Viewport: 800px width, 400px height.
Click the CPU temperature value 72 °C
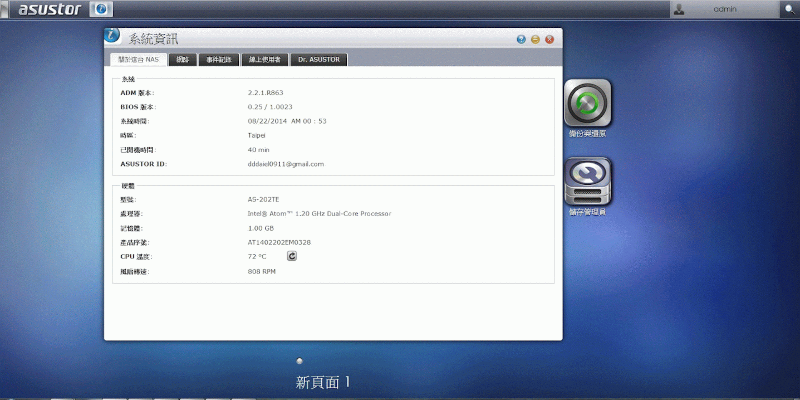(257, 257)
